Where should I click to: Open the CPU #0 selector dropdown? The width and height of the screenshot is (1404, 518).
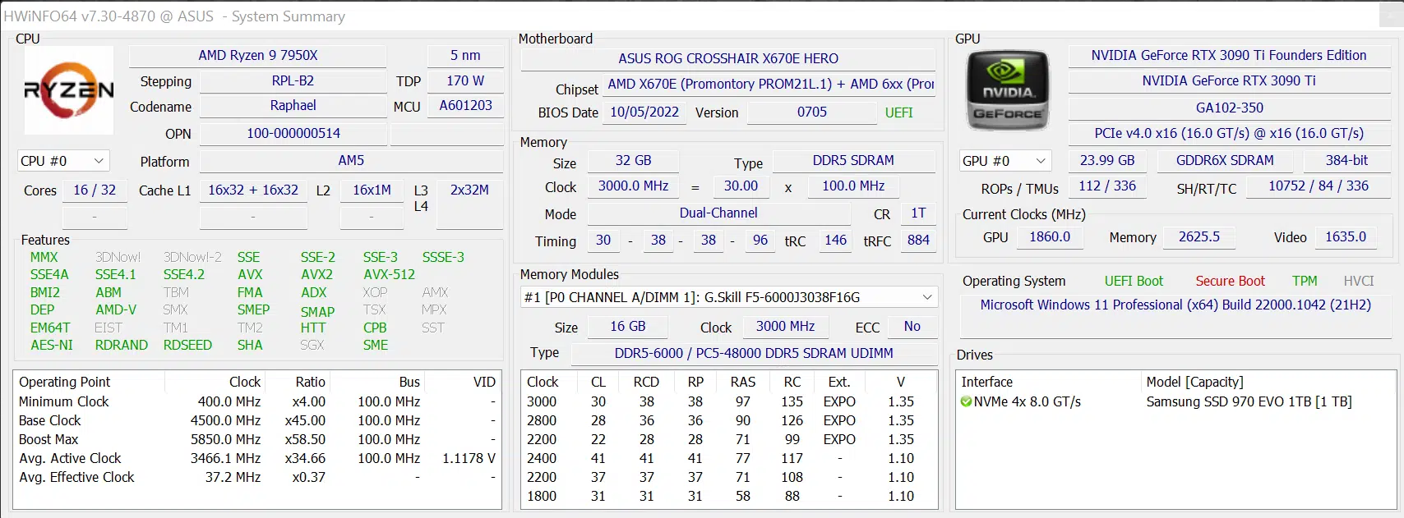63,161
